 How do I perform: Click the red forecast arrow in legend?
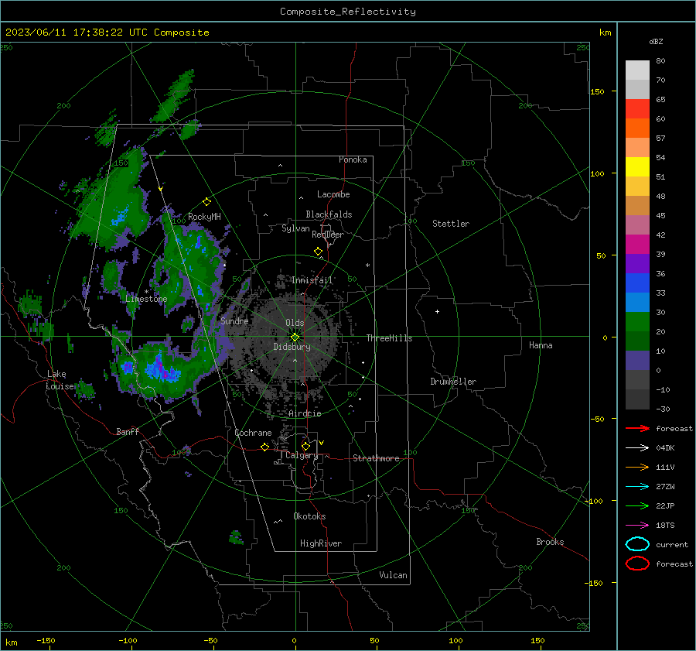[x=637, y=428]
